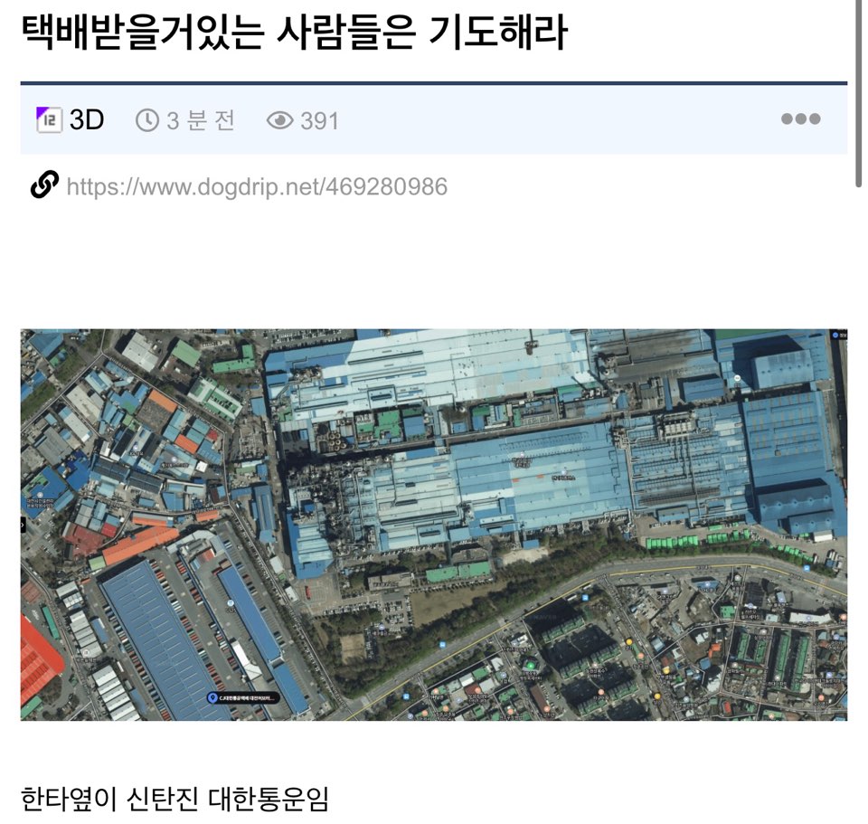Click the green circle marker among the apartment blocks
868x824 pixels.
531,665
